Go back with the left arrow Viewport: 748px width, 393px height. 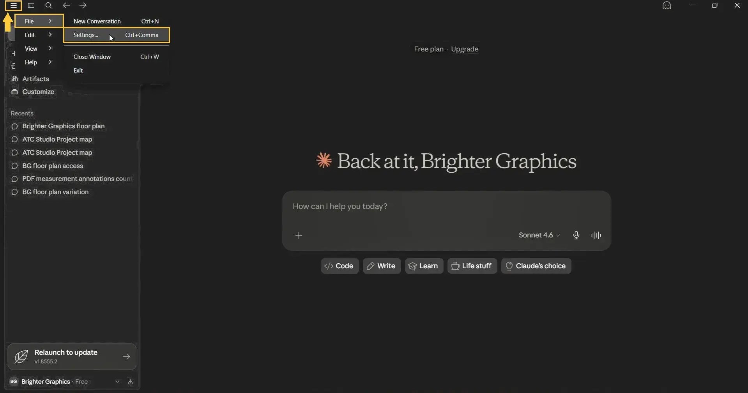pos(66,5)
